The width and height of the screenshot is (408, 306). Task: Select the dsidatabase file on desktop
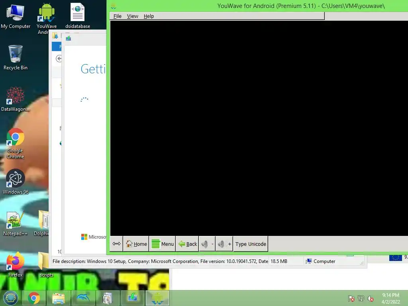pyautogui.click(x=78, y=16)
